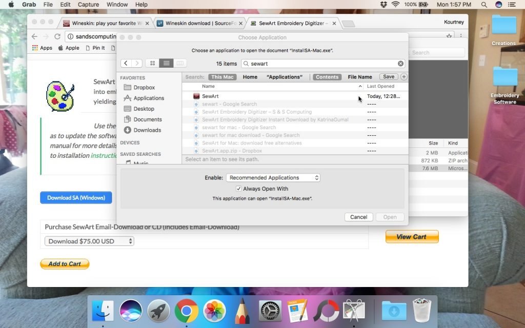The image size is (525, 328).
Task: Switch search scope to File Name
Action: 360,77
